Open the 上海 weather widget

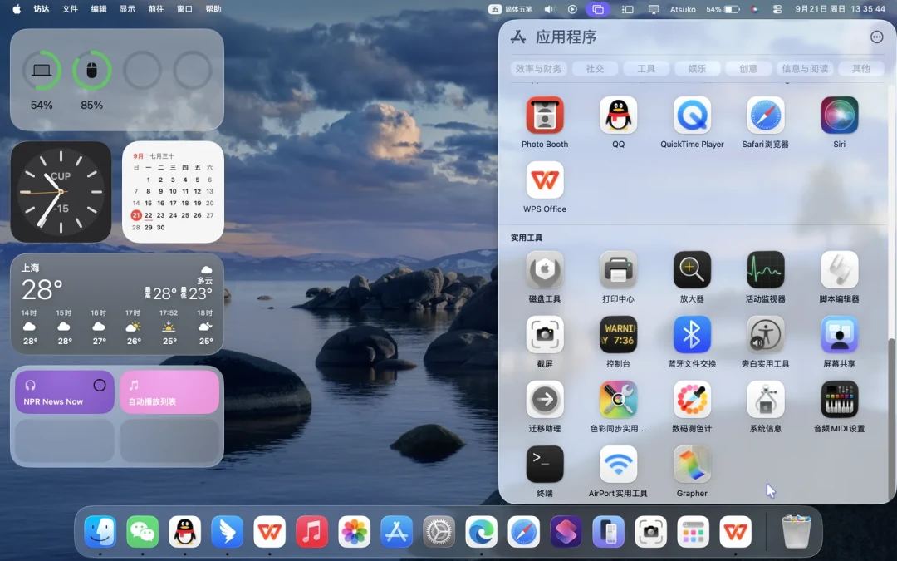click(117, 304)
